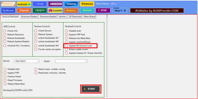Open the vivo brand section
The width and height of the screenshot is (198, 99).
pyautogui.click(x=40, y=4)
